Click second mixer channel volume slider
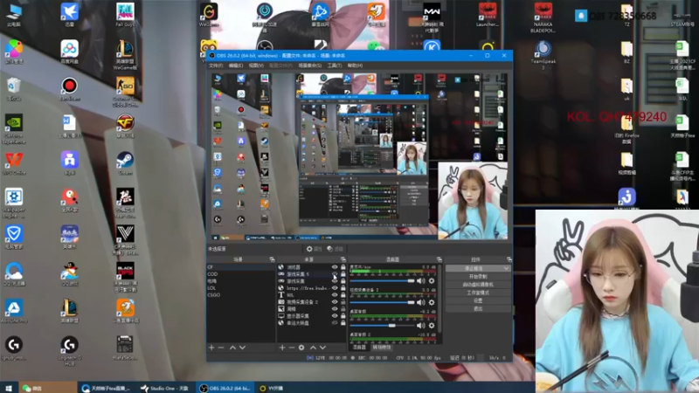The width and height of the screenshot is (699, 393). (x=382, y=302)
